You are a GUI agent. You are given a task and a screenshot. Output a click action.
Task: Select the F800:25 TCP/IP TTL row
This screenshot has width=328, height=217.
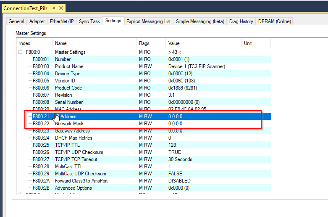pos(144,145)
